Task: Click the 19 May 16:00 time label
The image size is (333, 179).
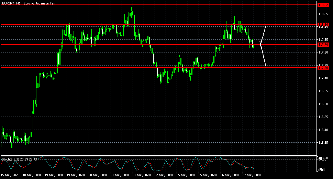Action: click(77, 175)
